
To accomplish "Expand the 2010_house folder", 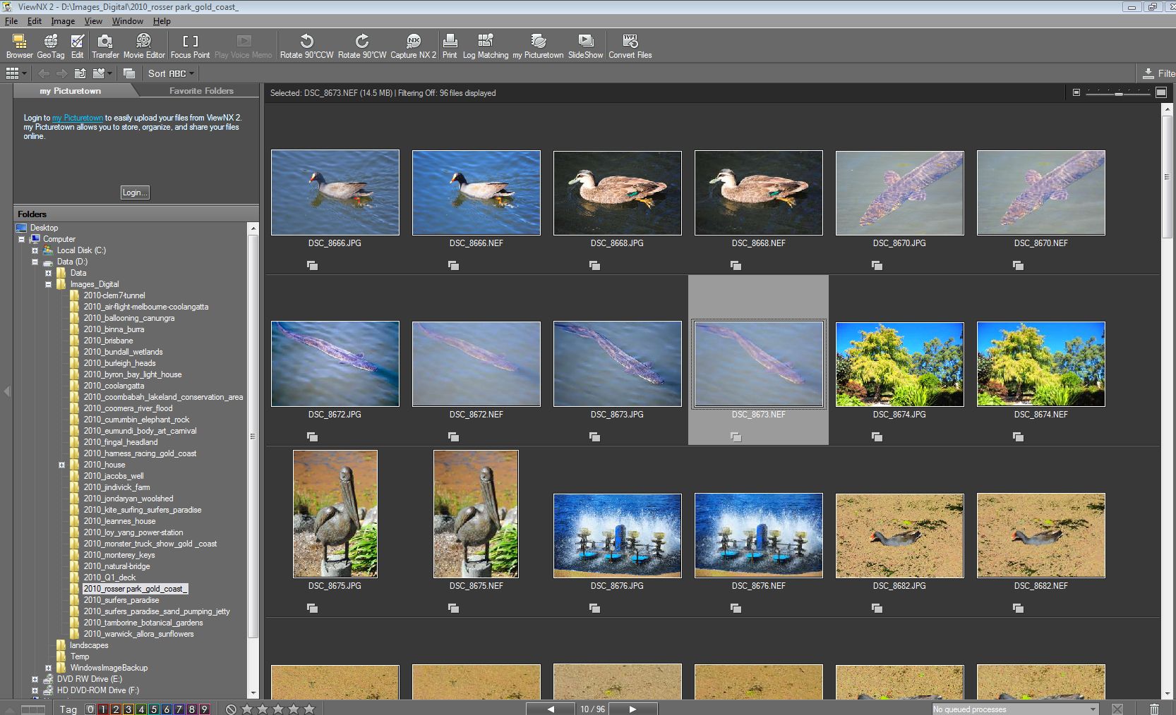I will (62, 465).
